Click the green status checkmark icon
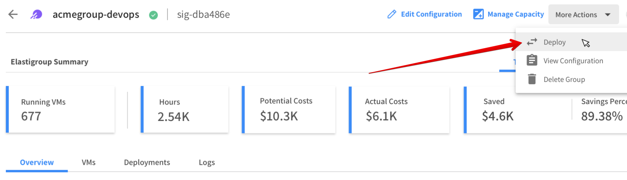This screenshot has height=180, width=627. (153, 15)
